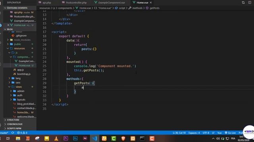Open Adobe Photoshop from the taskbar
This screenshot has height=142, width=254.
pos(75,138)
